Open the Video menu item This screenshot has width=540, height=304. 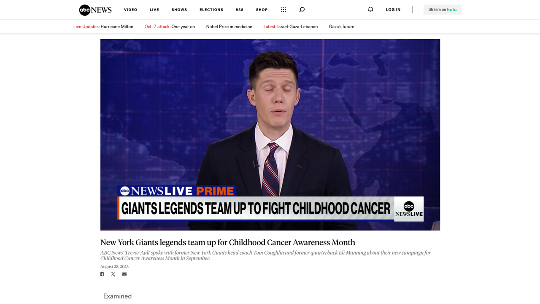[131, 10]
